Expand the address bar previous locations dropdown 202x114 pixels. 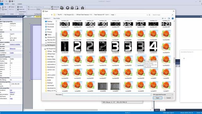click(147, 15)
